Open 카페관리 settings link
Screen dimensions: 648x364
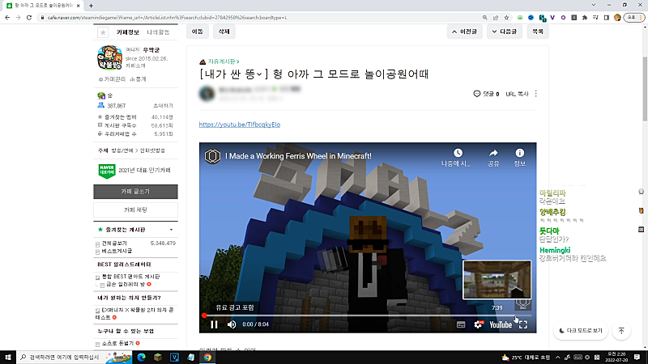pyautogui.click(x=112, y=79)
